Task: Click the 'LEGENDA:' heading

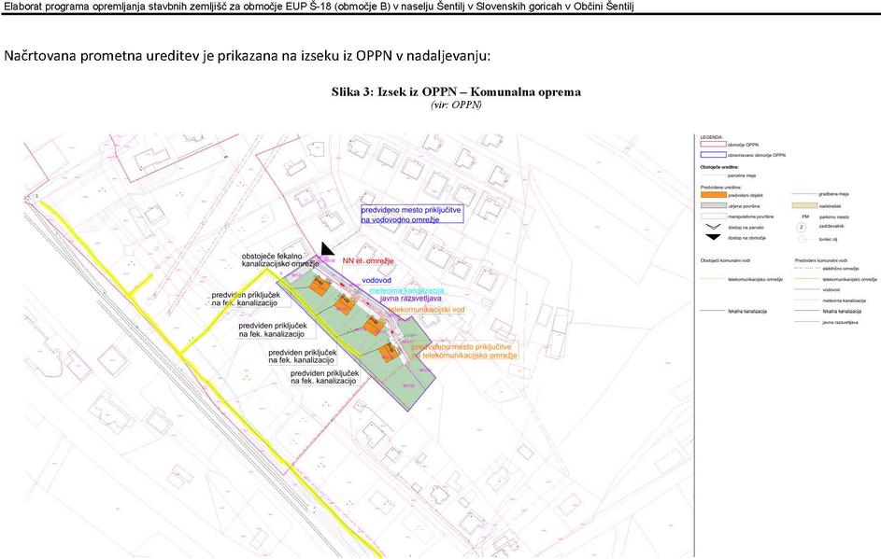Action: click(x=712, y=137)
